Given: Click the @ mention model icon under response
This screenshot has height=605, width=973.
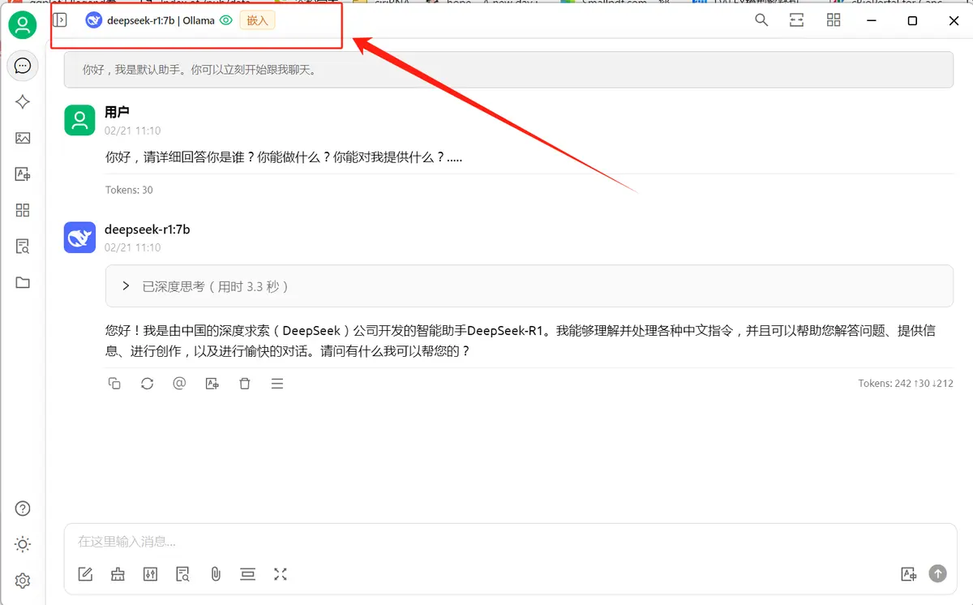Looking at the screenshot, I should (x=179, y=384).
